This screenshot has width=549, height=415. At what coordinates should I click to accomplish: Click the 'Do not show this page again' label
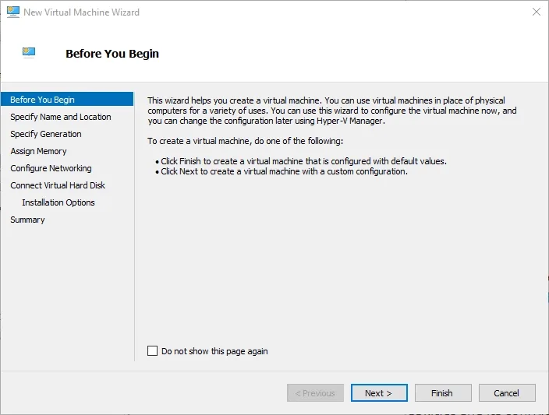[214, 351]
